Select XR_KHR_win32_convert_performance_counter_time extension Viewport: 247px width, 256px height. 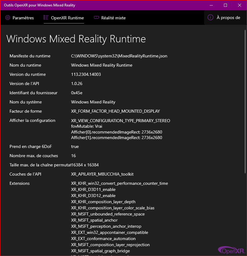click(x=119, y=183)
